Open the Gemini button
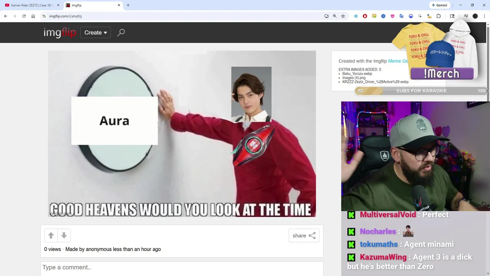 [439, 5]
